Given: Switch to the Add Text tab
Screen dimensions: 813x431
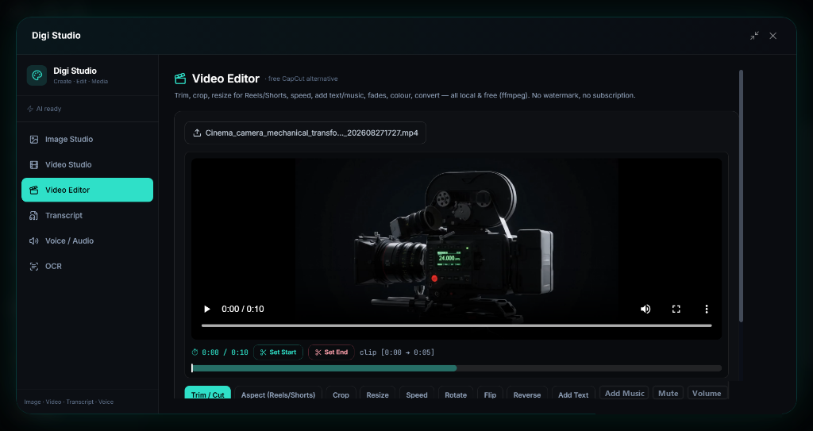Looking at the screenshot, I should [573, 393].
